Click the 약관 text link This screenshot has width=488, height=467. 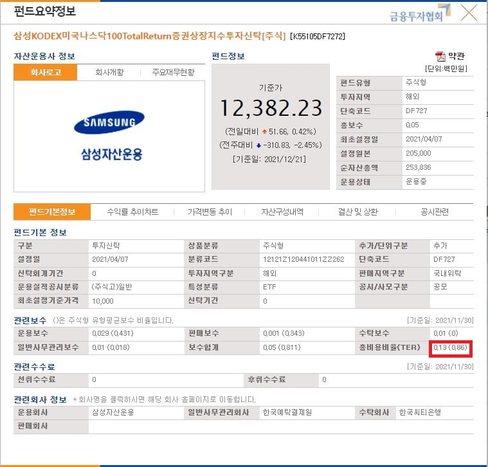pyautogui.click(x=456, y=57)
